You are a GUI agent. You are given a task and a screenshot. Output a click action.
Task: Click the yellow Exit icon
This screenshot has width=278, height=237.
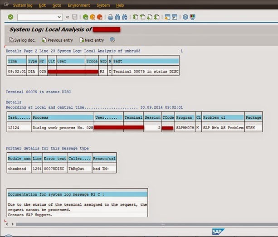click(93, 17)
